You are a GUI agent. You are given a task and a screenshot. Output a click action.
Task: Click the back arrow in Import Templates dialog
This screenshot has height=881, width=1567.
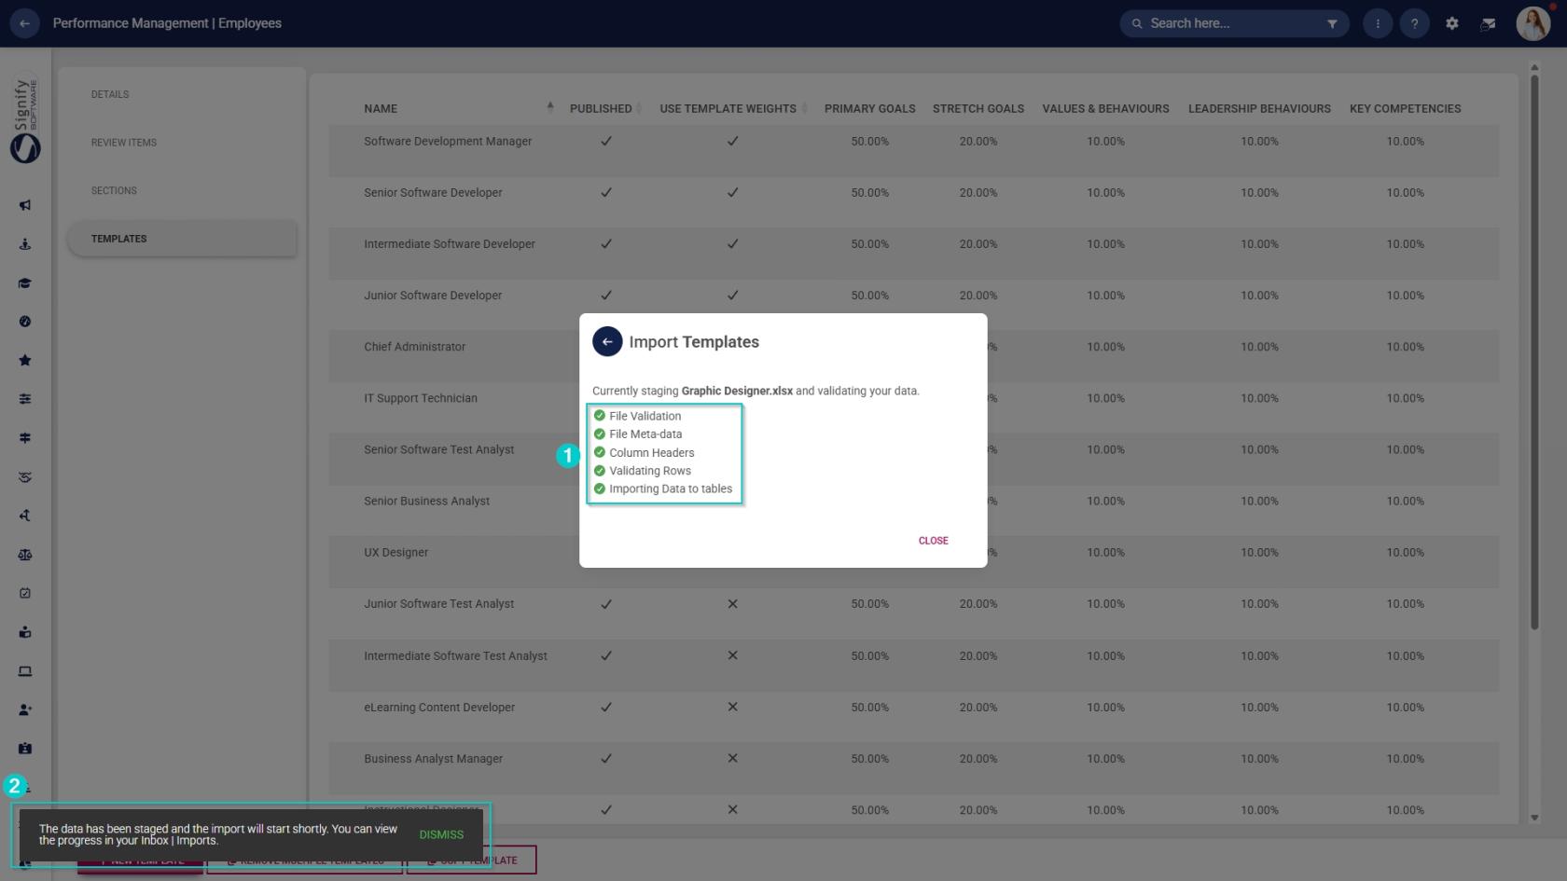pos(607,341)
